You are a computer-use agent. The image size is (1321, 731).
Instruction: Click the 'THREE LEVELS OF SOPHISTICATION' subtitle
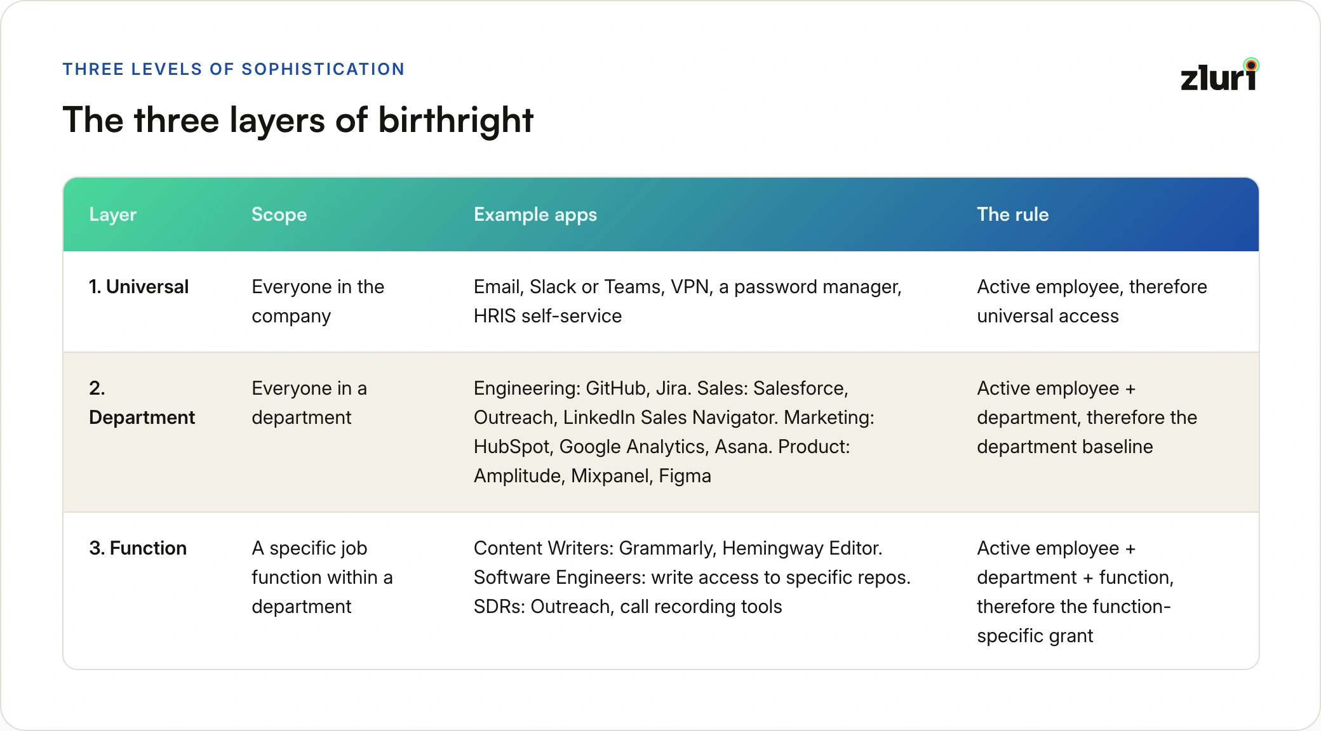pos(234,69)
